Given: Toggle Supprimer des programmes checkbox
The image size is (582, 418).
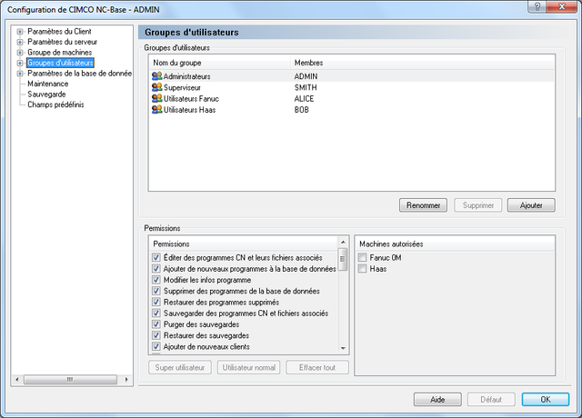Looking at the screenshot, I should click(x=156, y=291).
